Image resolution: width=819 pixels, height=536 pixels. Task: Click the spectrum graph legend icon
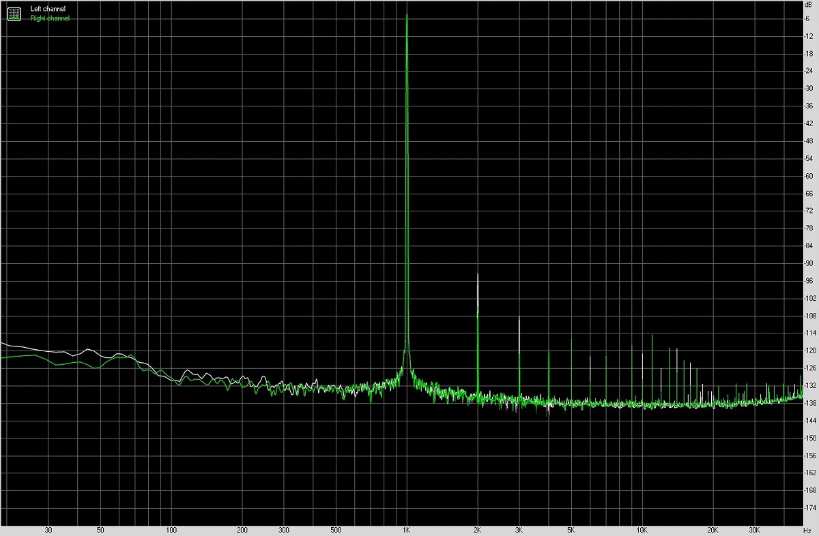(x=14, y=13)
